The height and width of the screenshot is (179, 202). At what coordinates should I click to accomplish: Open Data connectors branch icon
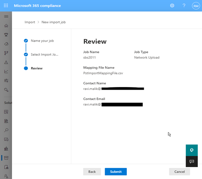pyautogui.click(x=6, y=53)
